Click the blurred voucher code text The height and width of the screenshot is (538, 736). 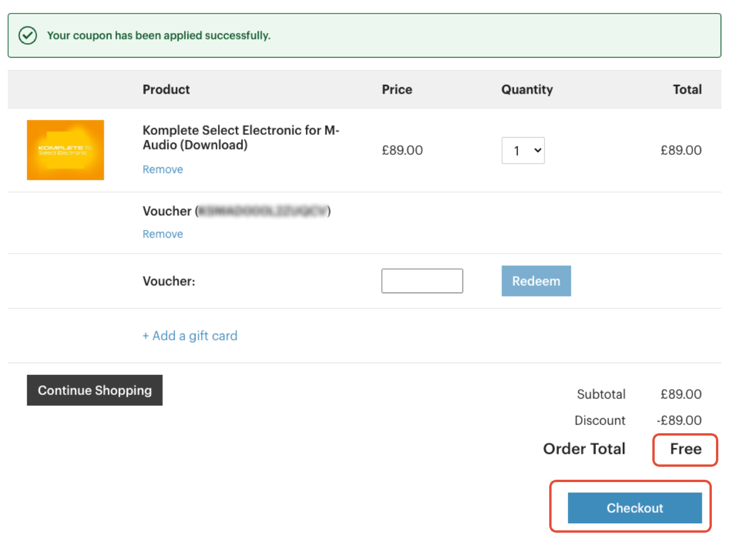(262, 211)
